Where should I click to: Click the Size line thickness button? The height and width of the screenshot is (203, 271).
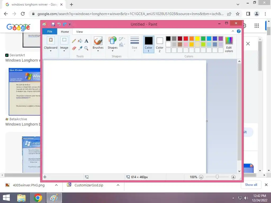pyautogui.click(x=134, y=44)
